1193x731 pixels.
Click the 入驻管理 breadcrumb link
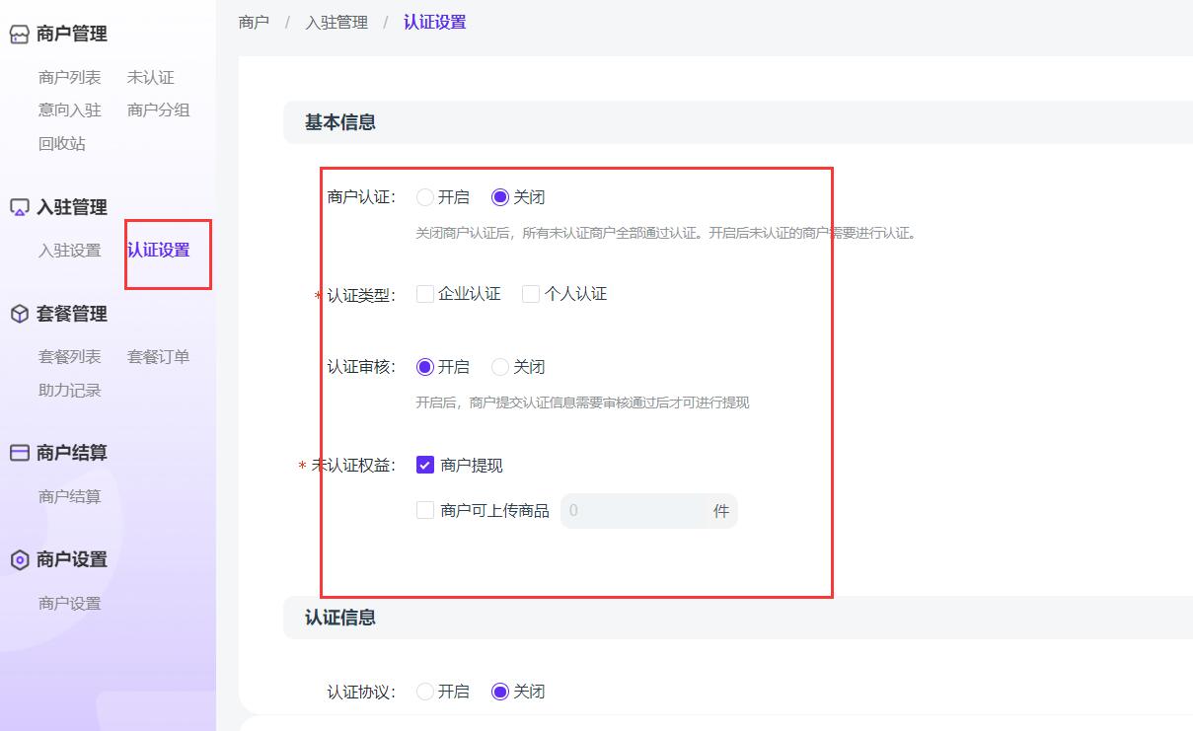click(x=336, y=22)
